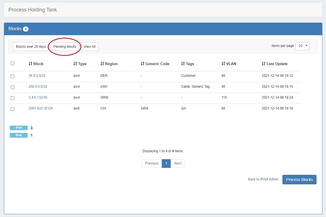Follow the Back to IPAM Admin link

[x=263, y=179]
